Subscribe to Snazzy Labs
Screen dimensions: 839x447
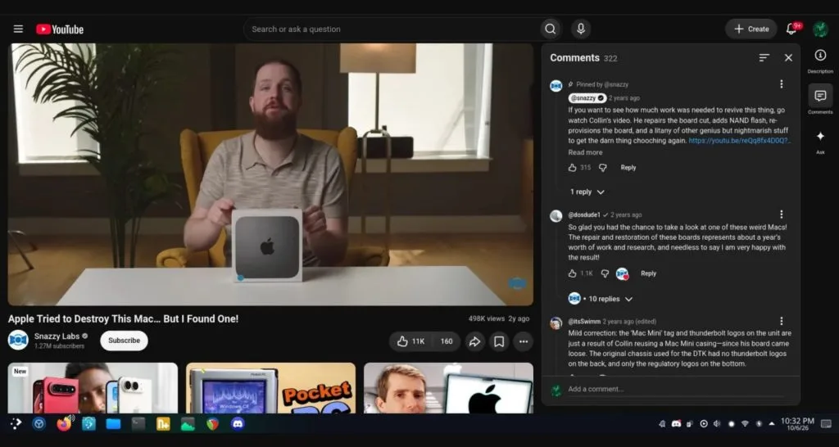tap(125, 341)
